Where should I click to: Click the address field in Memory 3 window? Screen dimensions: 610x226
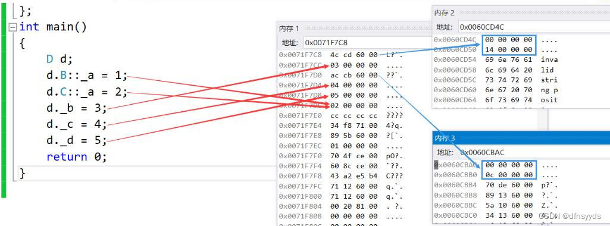point(534,152)
